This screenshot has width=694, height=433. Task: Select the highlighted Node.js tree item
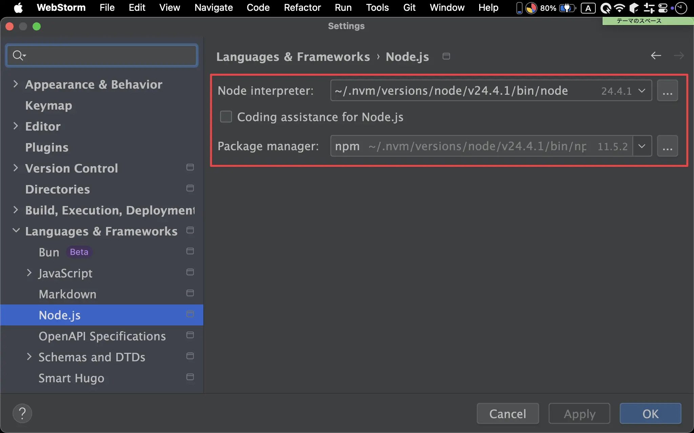[102, 315]
